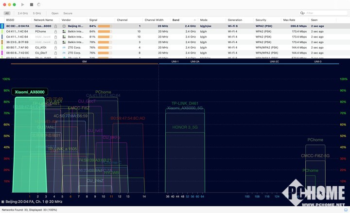Toggle the Band column sort direction arrow
The width and height of the screenshot is (350, 213).
click(194, 20)
